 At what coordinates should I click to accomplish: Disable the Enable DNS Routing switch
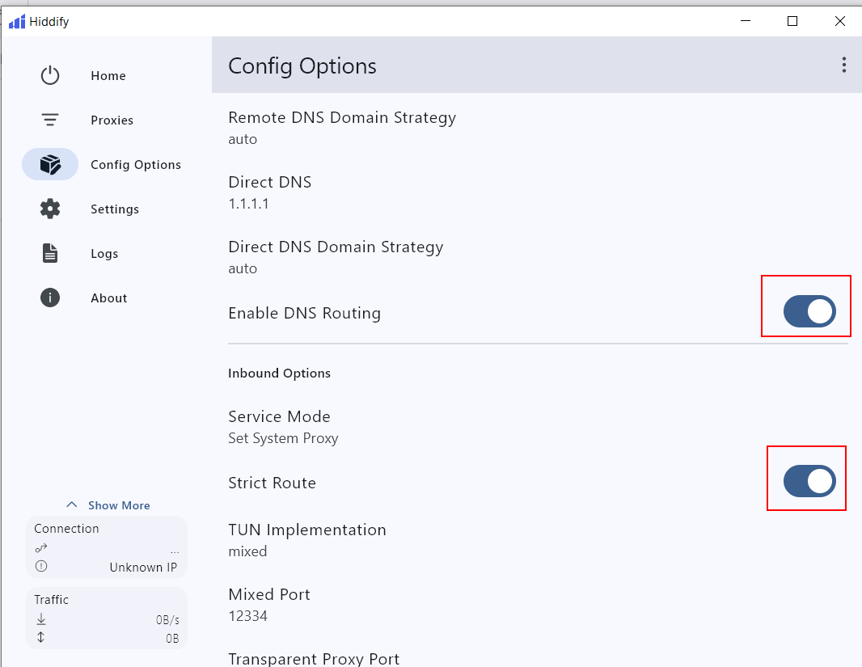pyautogui.click(x=809, y=311)
